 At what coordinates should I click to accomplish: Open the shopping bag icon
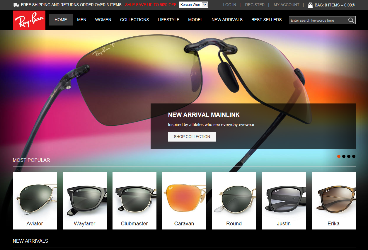(x=310, y=5)
